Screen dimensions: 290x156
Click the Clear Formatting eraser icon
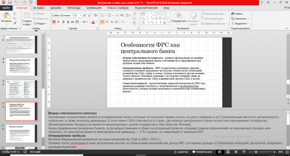click(97, 15)
